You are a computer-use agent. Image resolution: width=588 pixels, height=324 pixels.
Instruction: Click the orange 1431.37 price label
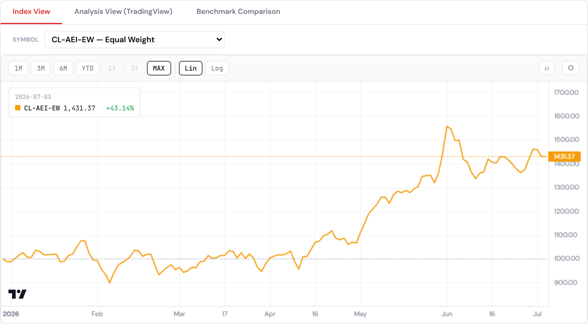(564, 156)
